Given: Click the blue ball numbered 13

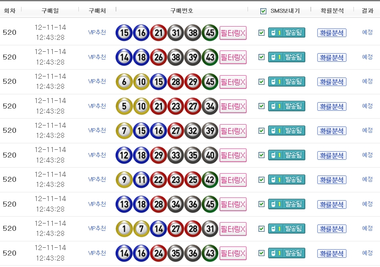Looking at the screenshot, I should [124, 204].
